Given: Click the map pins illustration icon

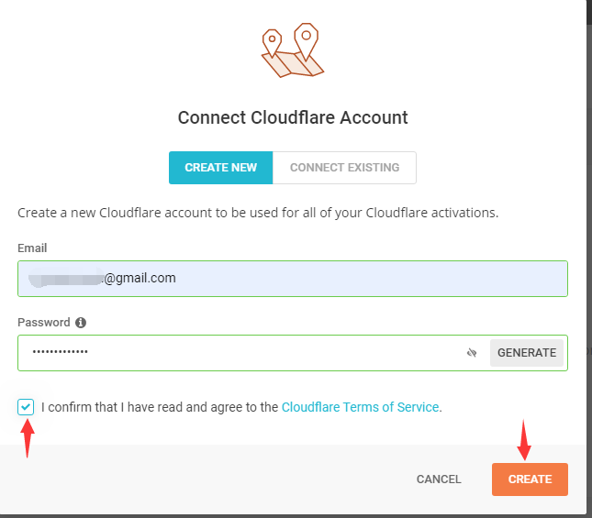Looking at the screenshot, I should 292,53.
